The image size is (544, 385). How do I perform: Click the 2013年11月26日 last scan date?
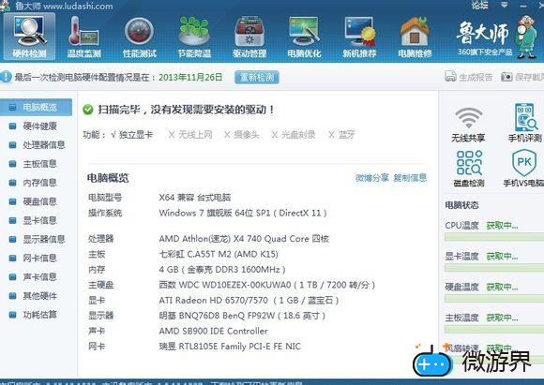pyautogui.click(x=190, y=77)
